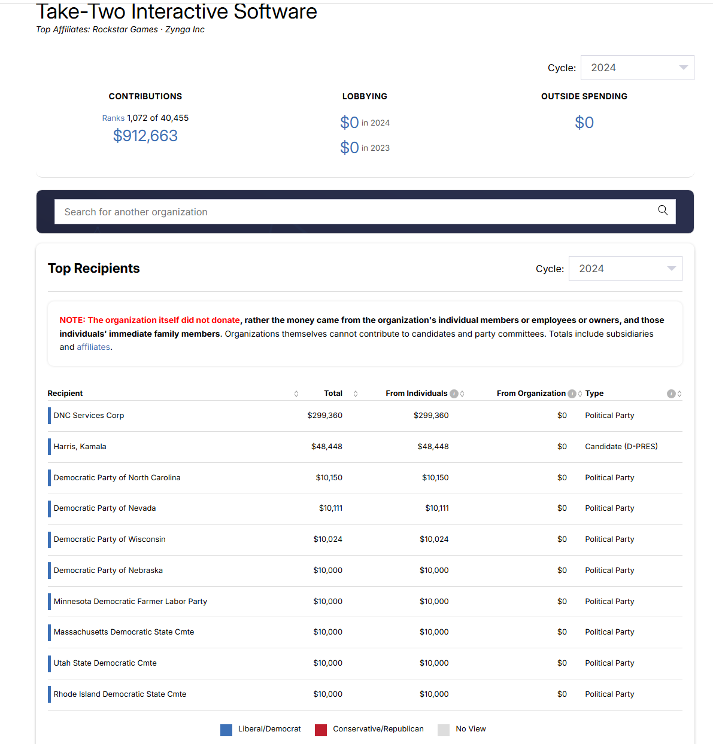This screenshot has width=713, height=744.
Task: Sort by From Organization arrows
Action: [x=580, y=394]
